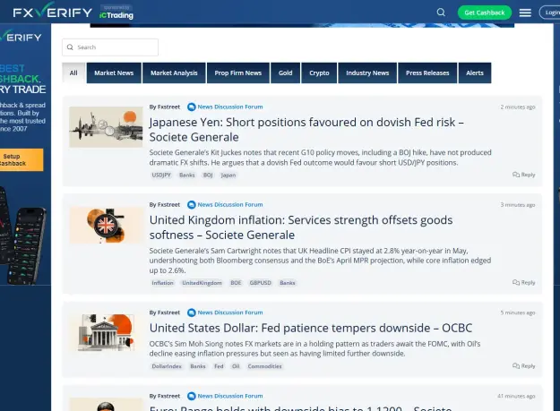Viewport: 560px width, 411px height.
Task: Click the Commodities tag
Action: pyautogui.click(x=264, y=366)
